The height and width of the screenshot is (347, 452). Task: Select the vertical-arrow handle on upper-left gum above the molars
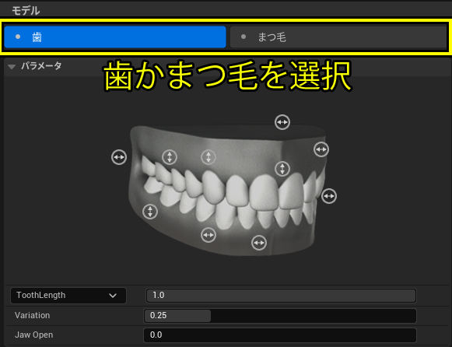tap(170, 157)
